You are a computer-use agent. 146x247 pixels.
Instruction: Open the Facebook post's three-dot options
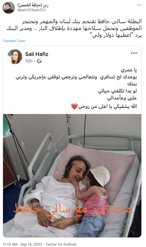pyautogui.click(x=134, y=53)
